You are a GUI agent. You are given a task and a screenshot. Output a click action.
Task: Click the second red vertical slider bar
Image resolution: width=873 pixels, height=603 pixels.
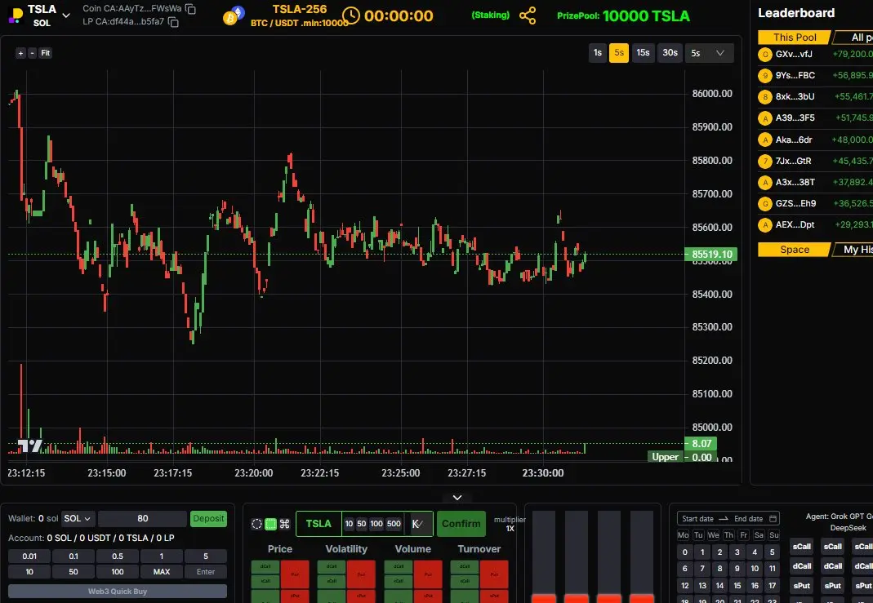pos(577,556)
